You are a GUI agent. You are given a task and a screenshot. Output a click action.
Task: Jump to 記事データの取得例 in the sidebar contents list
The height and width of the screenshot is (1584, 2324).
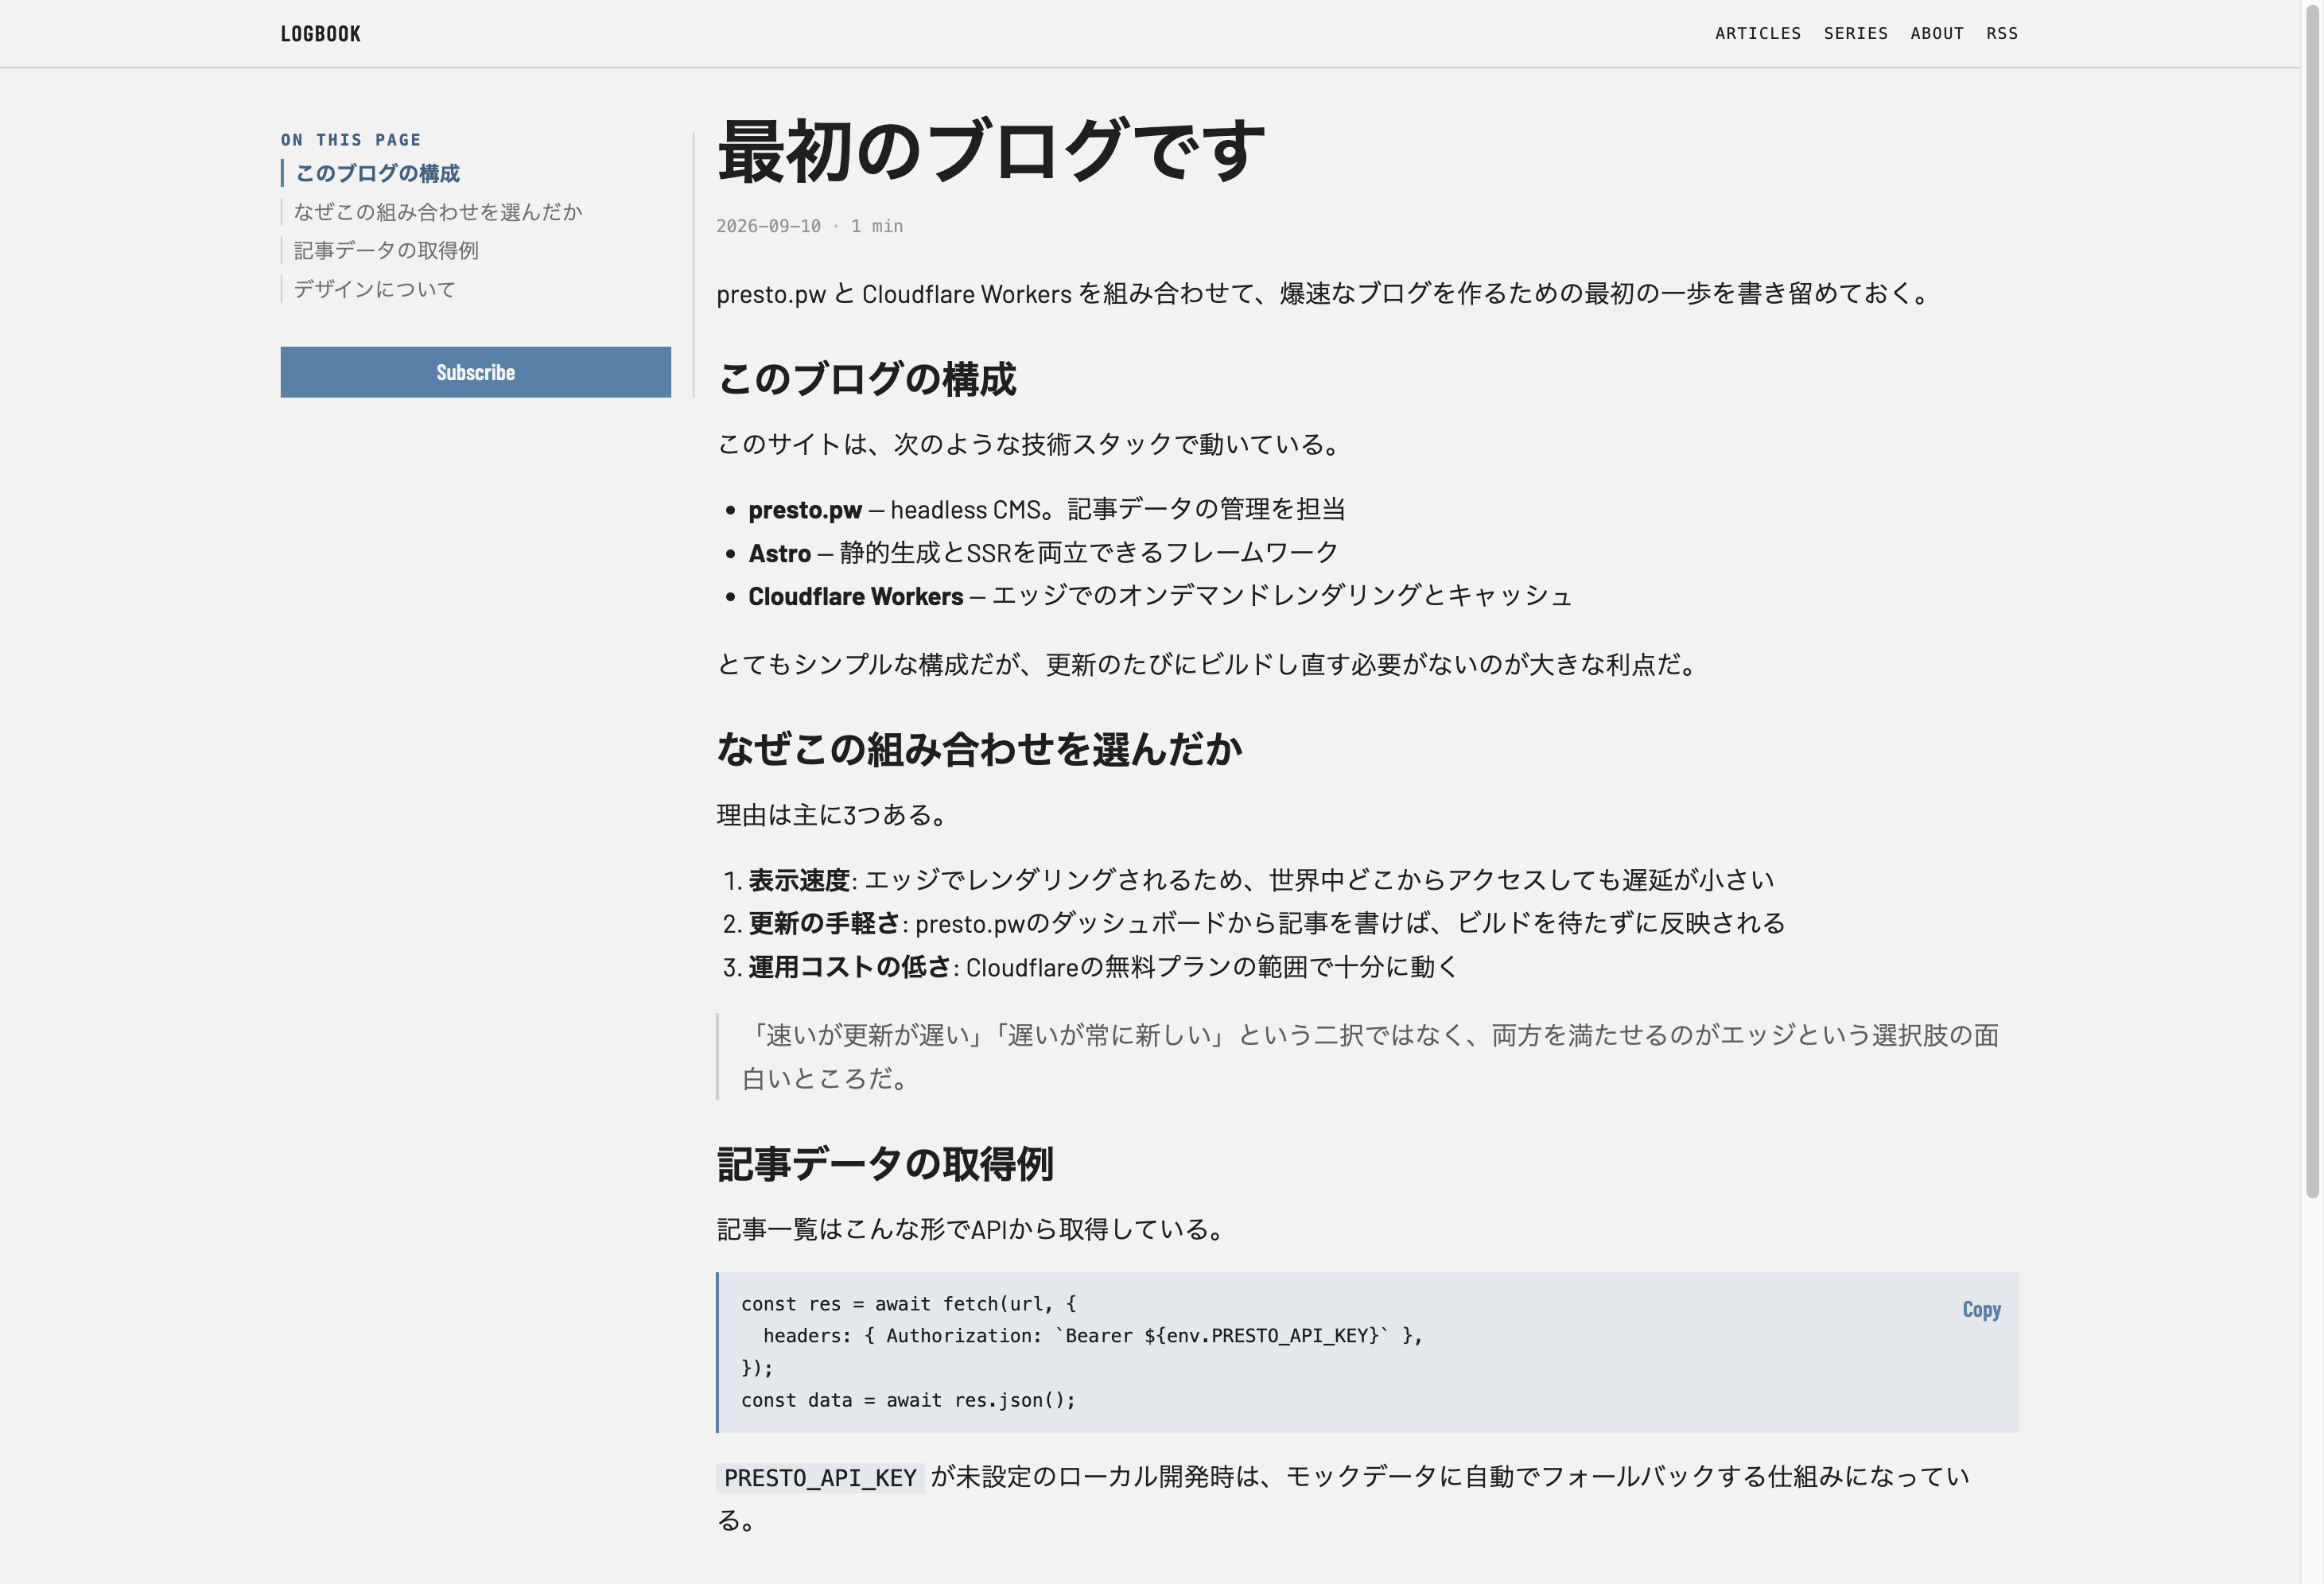(386, 250)
